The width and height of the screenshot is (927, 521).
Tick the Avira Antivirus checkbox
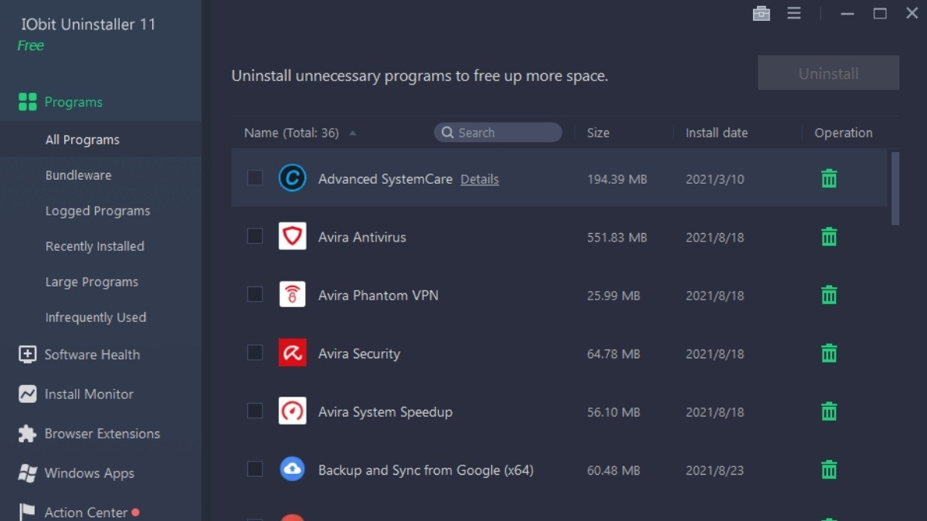[x=255, y=236]
